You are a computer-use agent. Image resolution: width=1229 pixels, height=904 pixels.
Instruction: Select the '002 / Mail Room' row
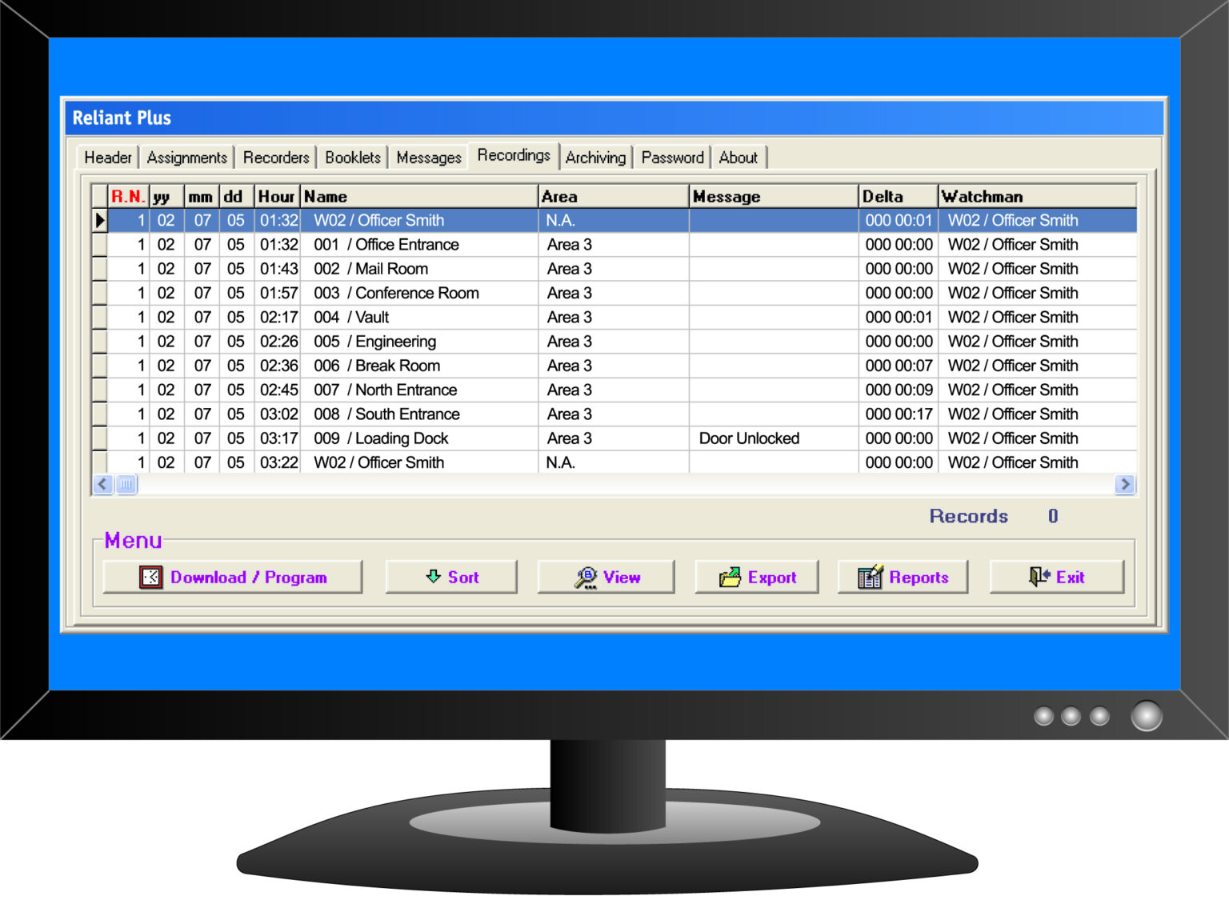pos(614,269)
